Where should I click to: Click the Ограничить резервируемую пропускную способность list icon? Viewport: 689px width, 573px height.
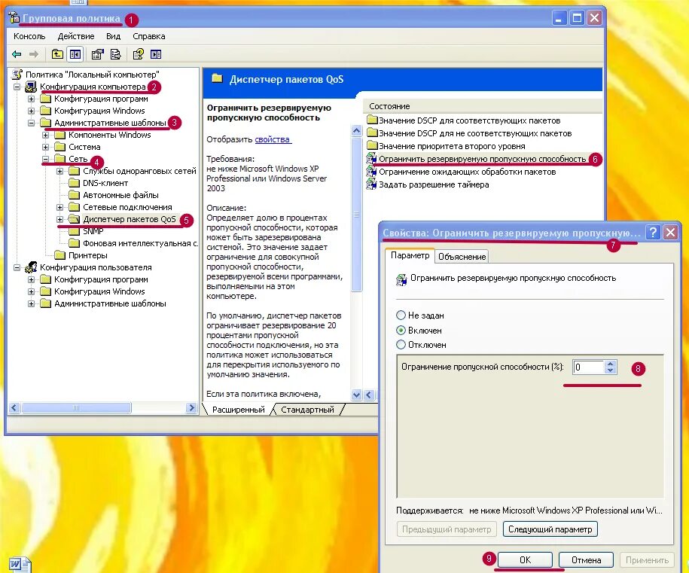(371, 159)
